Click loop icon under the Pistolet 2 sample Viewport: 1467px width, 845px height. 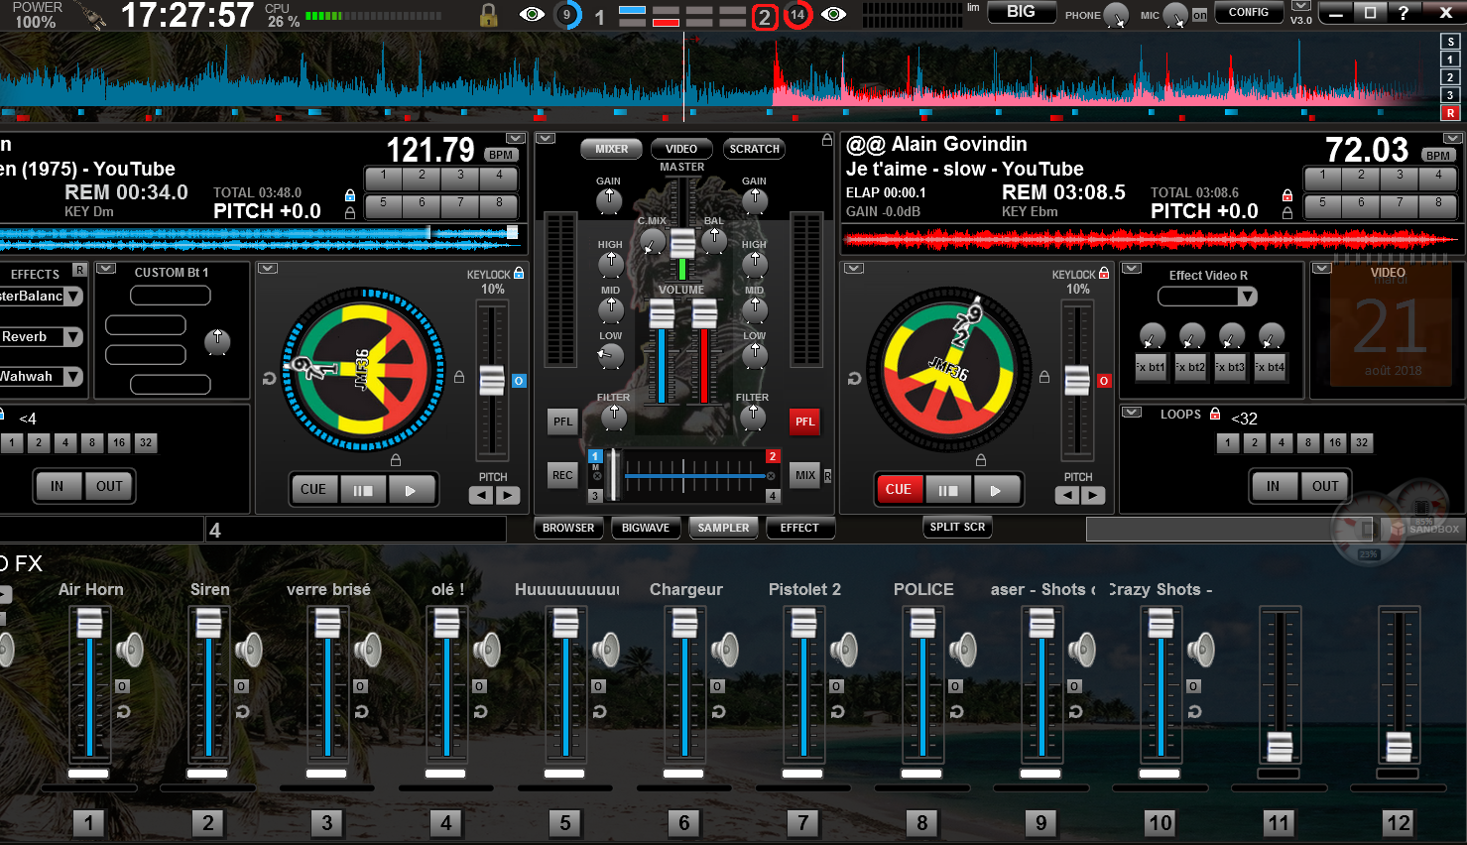pos(837,711)
